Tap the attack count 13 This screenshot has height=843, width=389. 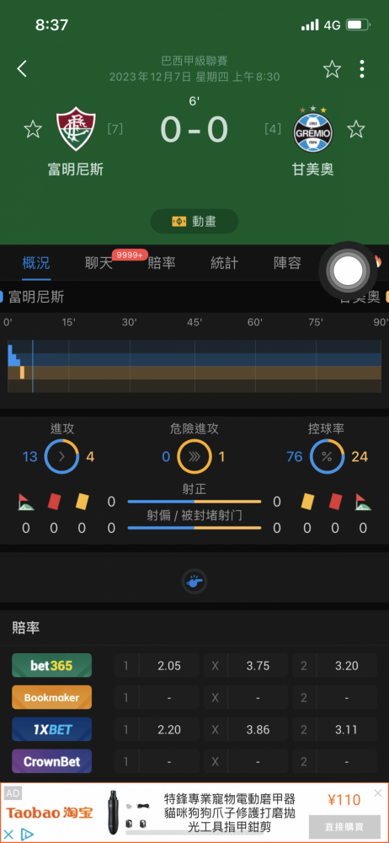pos(30,457)
